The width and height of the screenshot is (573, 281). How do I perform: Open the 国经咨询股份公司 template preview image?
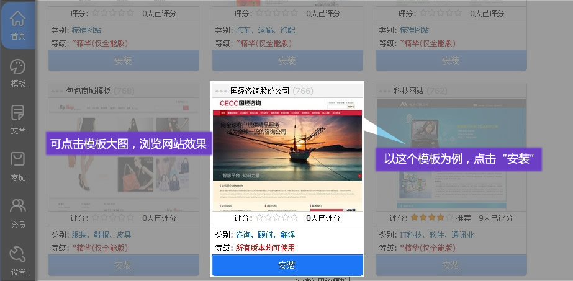(x=287, y=154)
